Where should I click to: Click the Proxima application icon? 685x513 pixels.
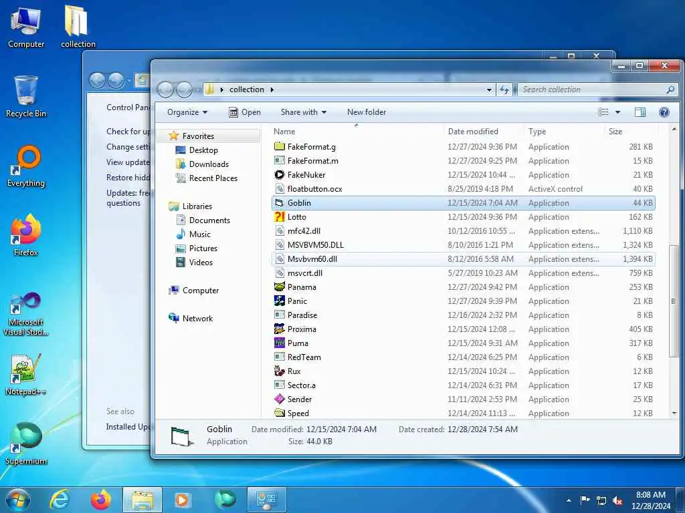coord(279,329)
